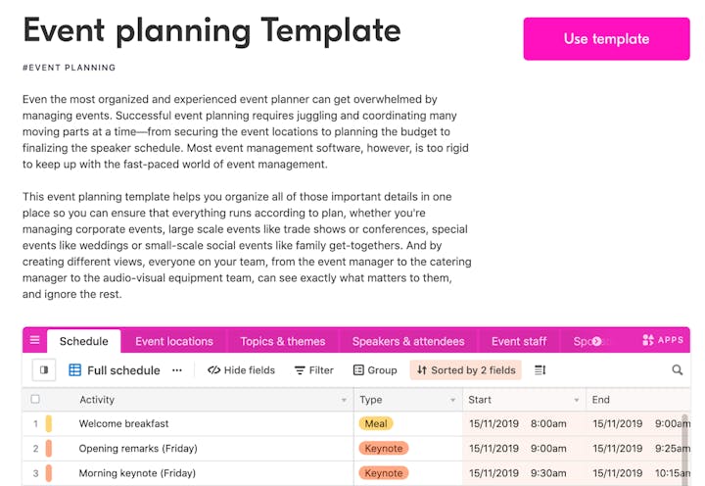The height and width of the screenshot is (486, 705).
Task: Change the row height setting
Action: (x=540, y=370)
